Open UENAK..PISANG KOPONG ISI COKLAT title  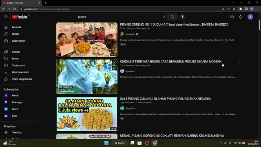(172, 136)
